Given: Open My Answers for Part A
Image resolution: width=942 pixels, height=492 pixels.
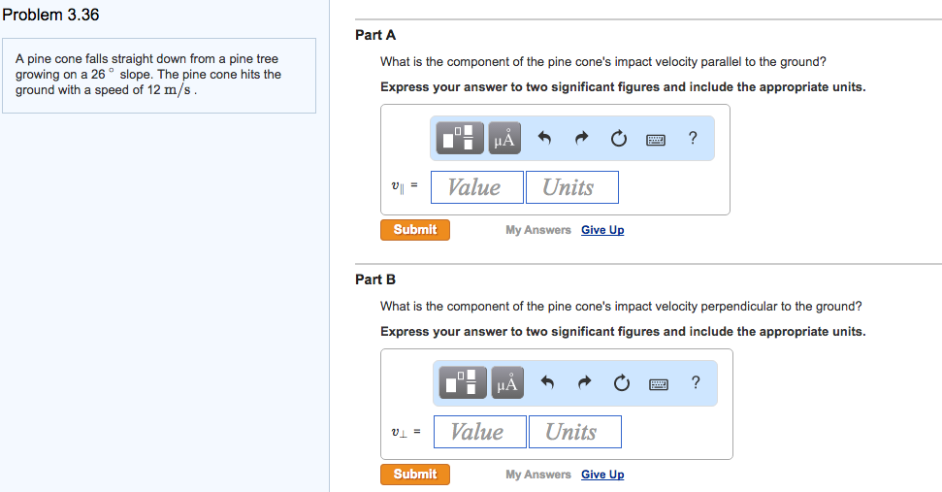Looking at the screenshot, I should (x=537, y=230).
